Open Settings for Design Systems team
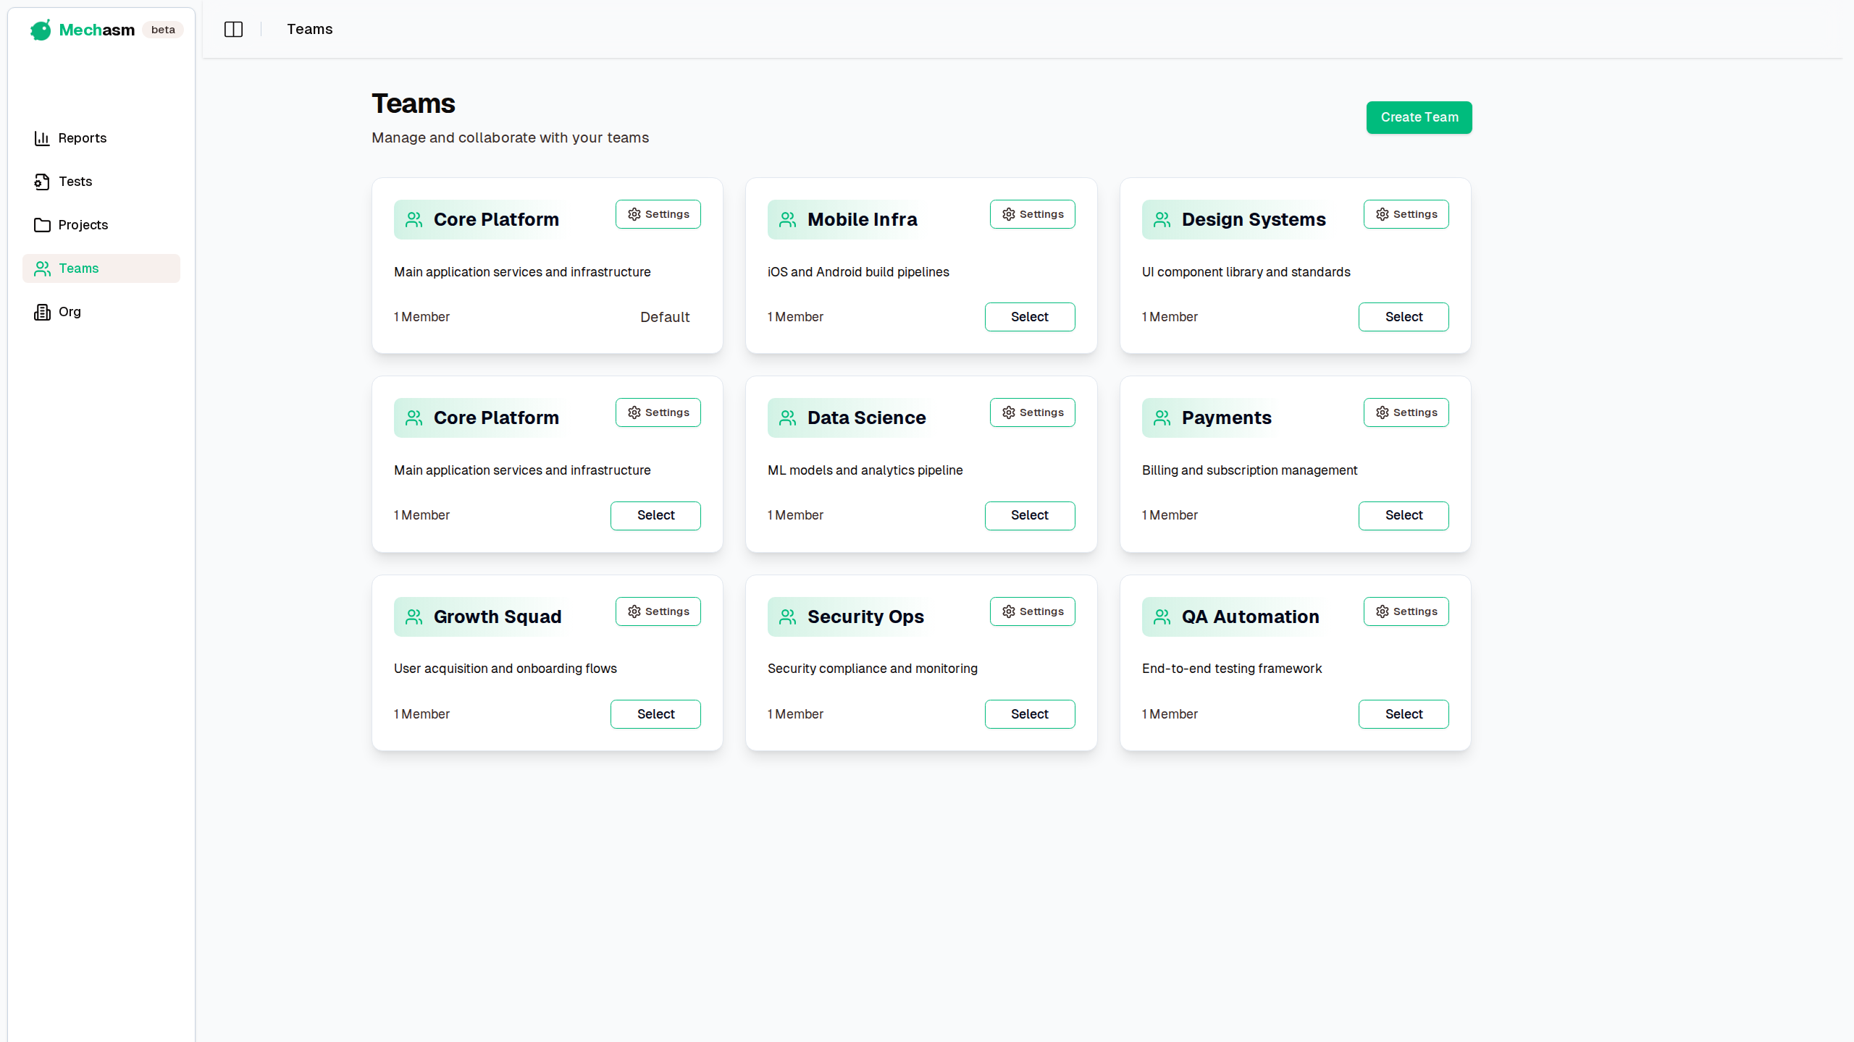The width and height of the screenshot is (1854, 1042). coord(1406,214)
